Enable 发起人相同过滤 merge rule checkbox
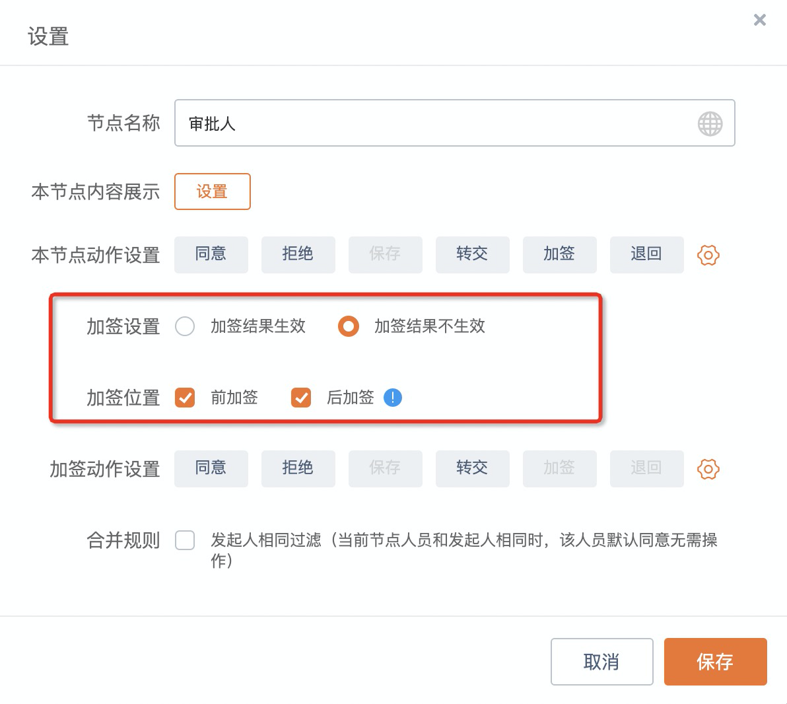 [185, 540]
